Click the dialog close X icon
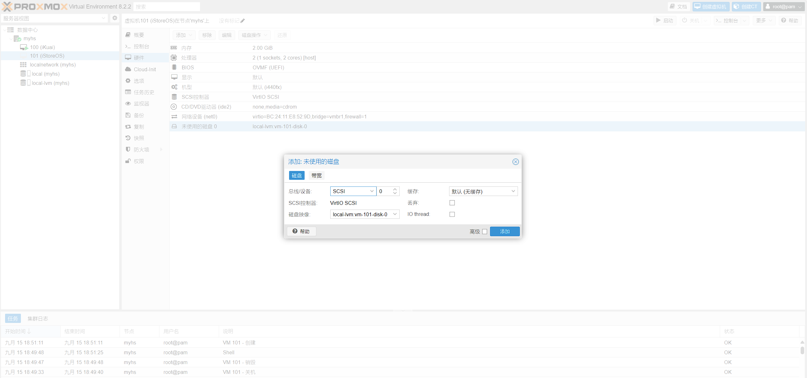 tap(515, 162)
